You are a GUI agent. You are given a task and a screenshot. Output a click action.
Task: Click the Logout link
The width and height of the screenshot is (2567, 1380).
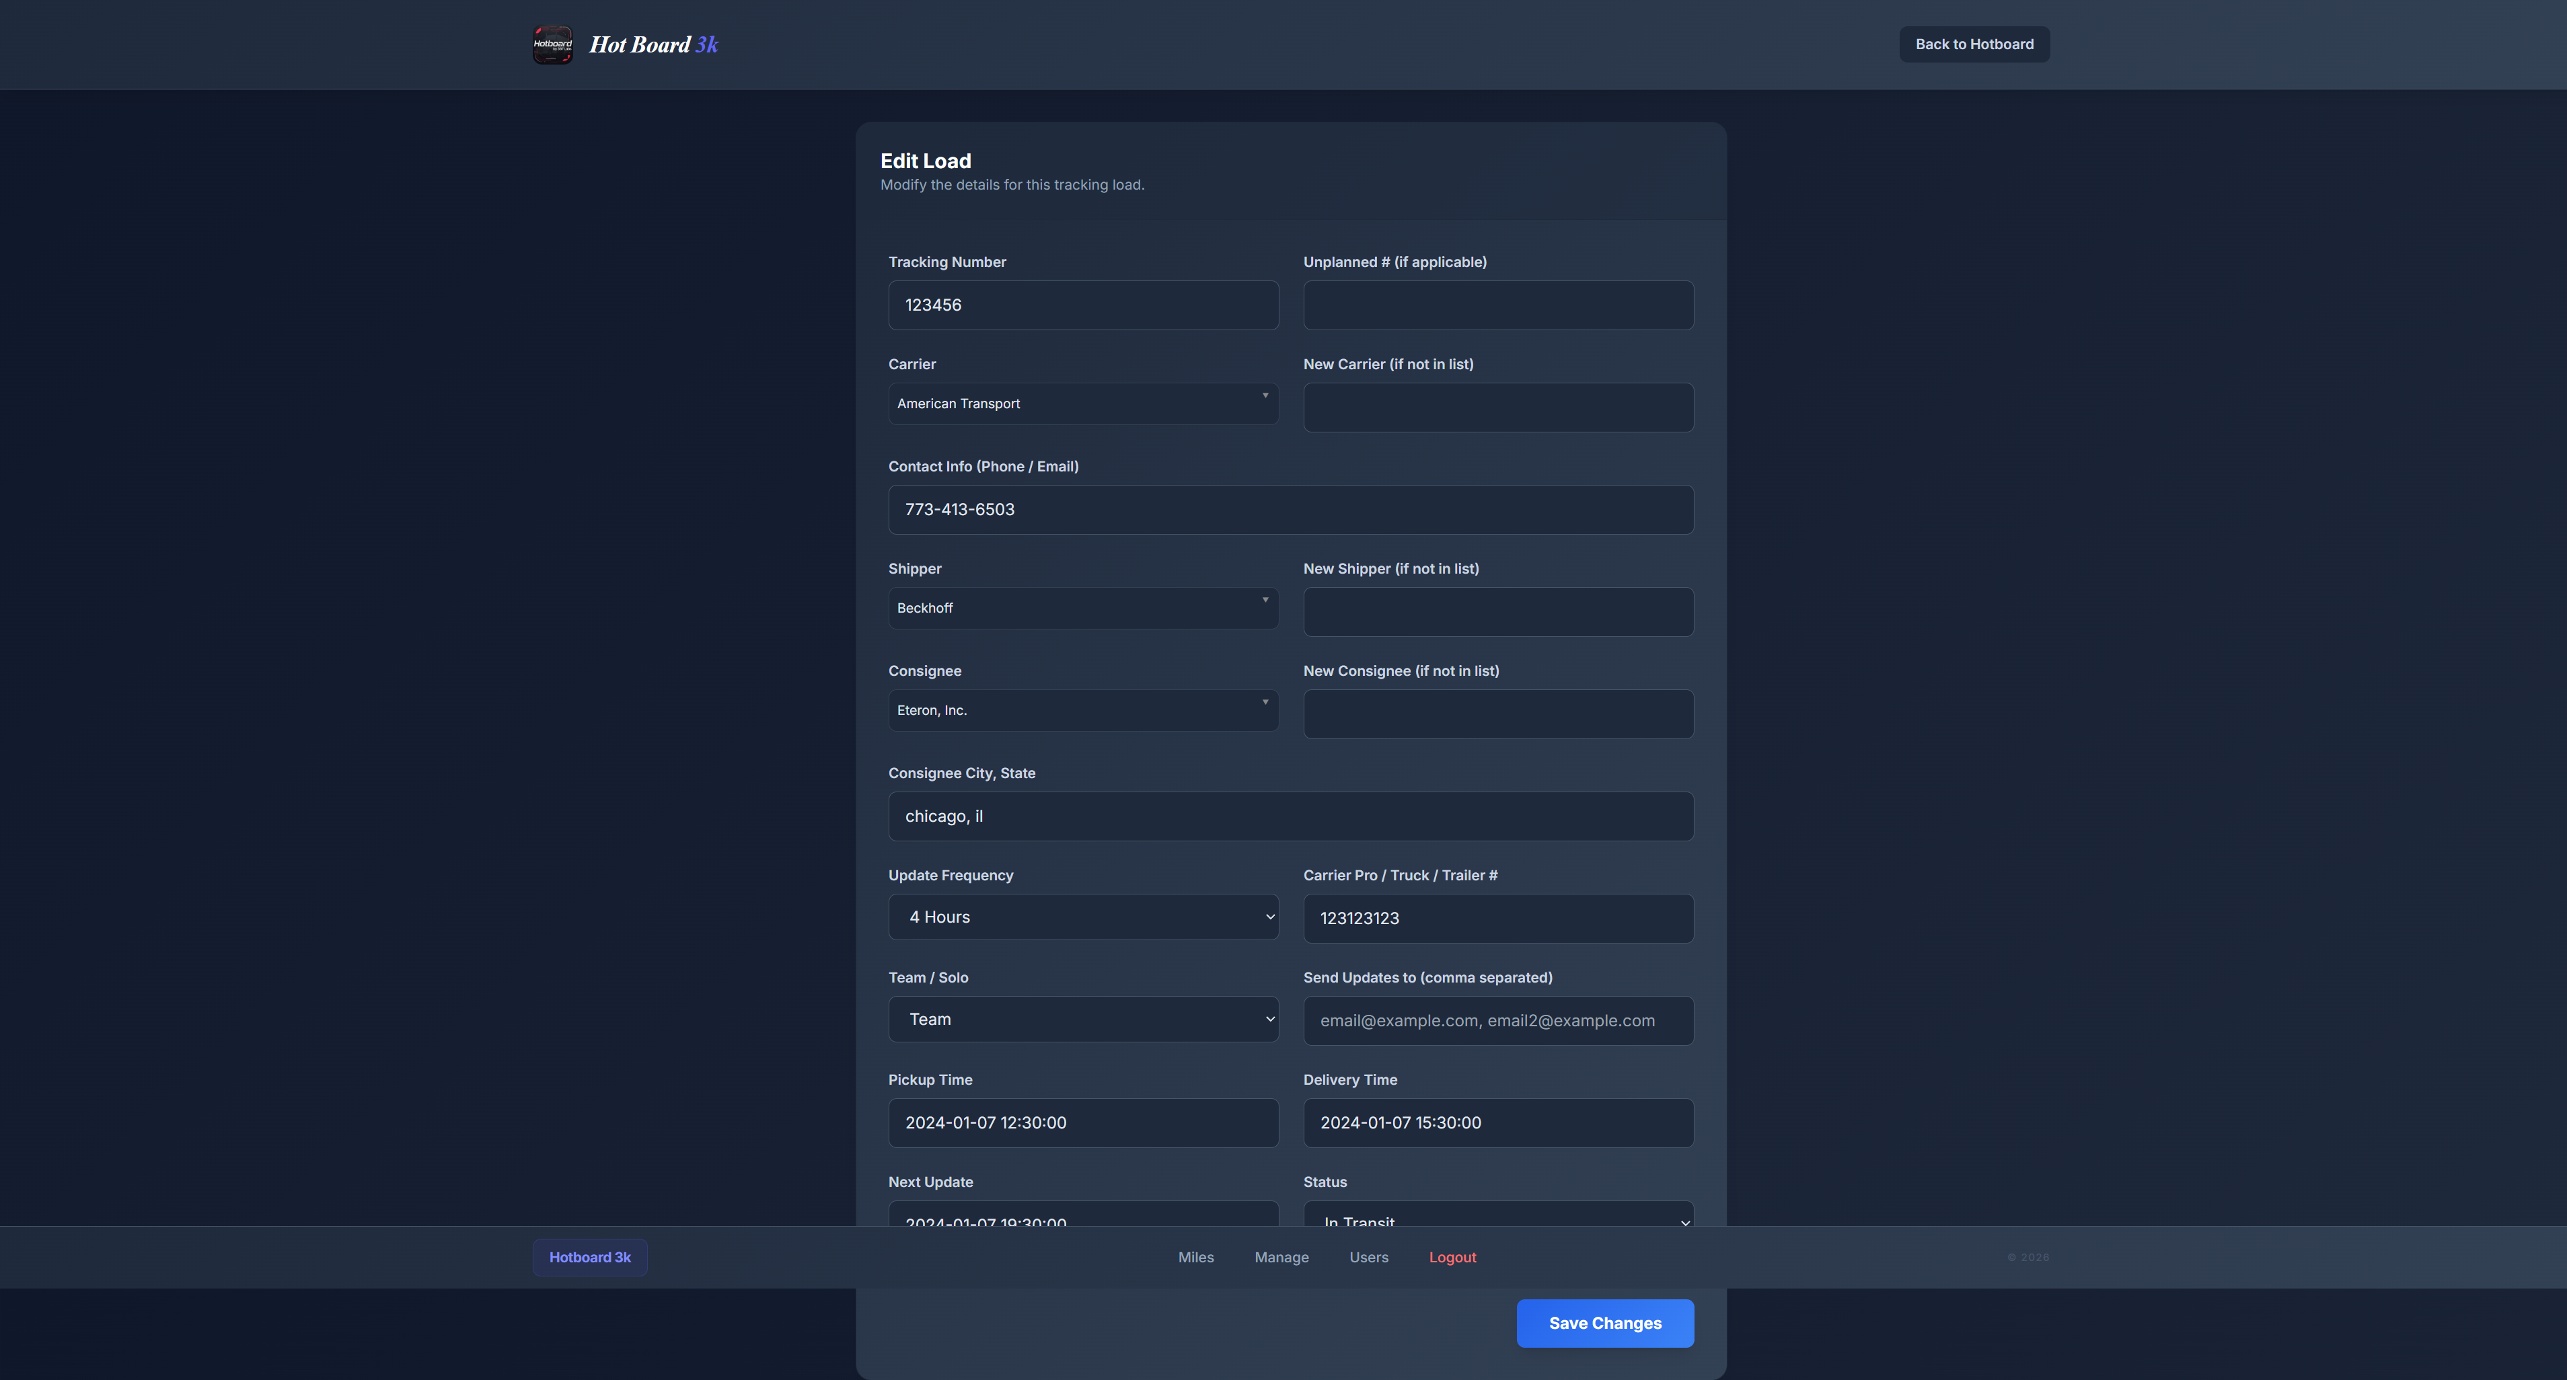click(1452, 1256)
